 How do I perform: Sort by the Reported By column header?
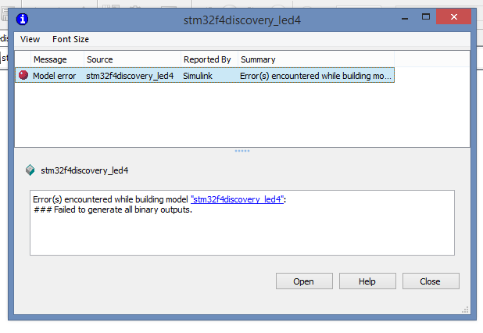(209, 59)
